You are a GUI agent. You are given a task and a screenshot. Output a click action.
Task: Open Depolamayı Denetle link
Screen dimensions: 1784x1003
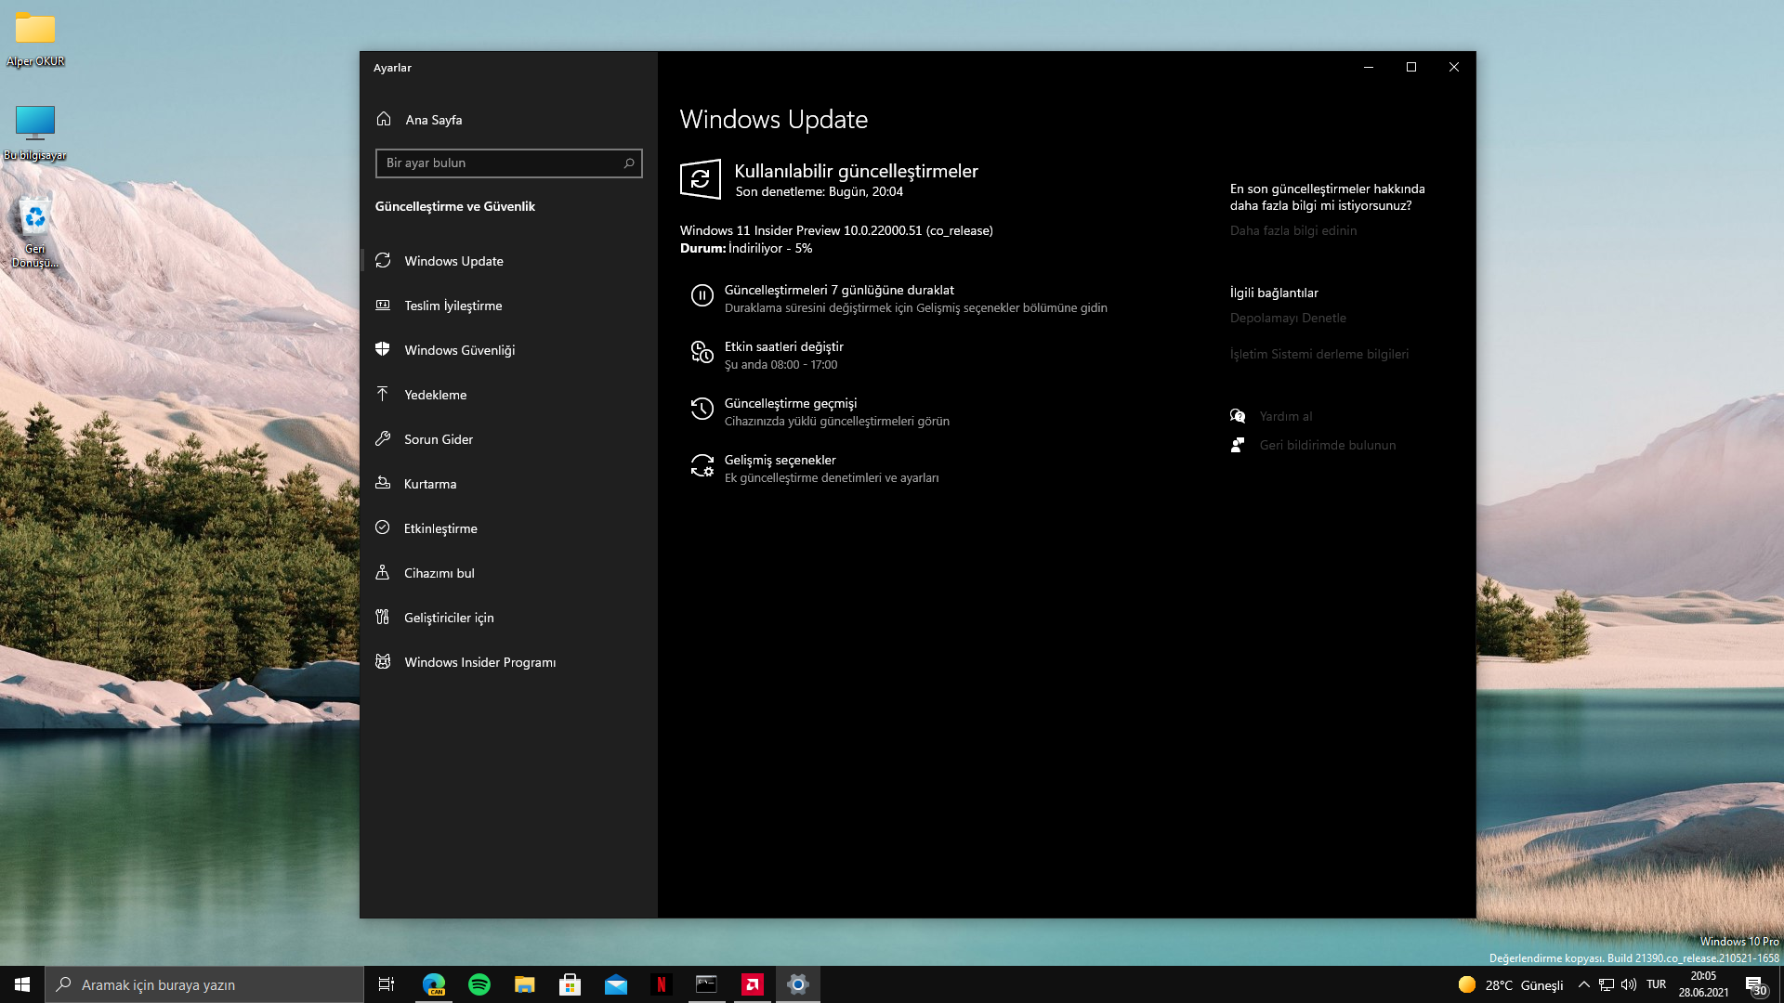click(x=1287, y=318)
